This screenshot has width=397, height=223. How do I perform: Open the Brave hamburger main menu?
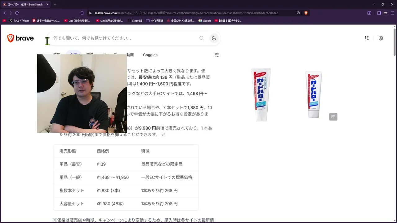(393, 13)
